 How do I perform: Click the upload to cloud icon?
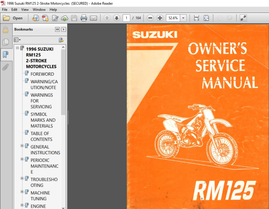[64, 18]
